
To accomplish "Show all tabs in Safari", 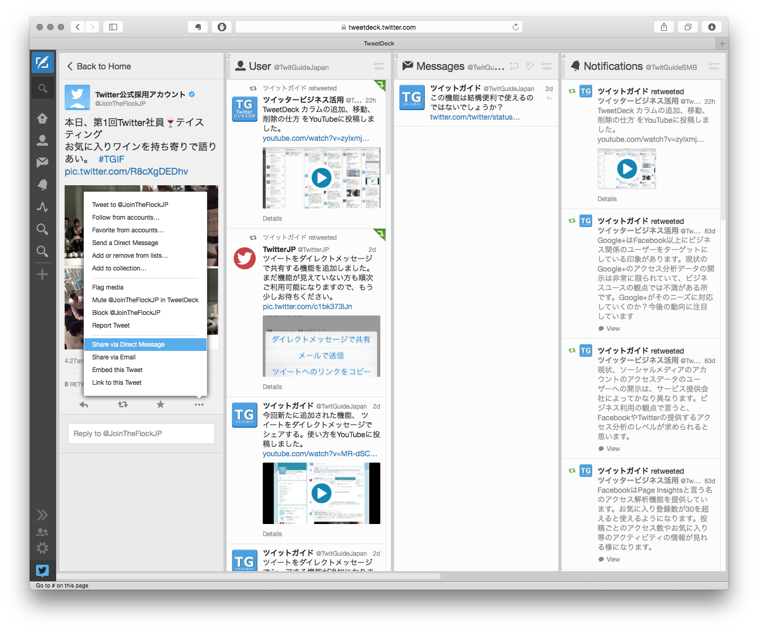I will tap(688, 27).
